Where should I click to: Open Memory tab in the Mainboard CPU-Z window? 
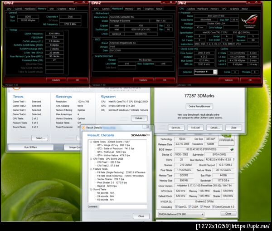click(x=129, y=9)
